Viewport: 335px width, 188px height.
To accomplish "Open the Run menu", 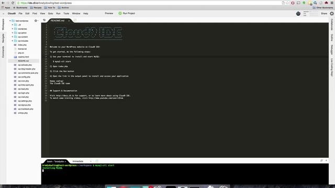I will pos(58,14).
